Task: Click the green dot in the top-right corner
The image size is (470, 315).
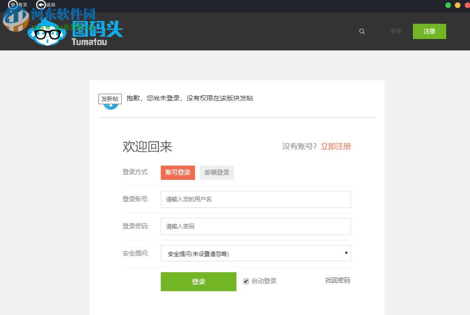Action: click(x=447, y=5)
